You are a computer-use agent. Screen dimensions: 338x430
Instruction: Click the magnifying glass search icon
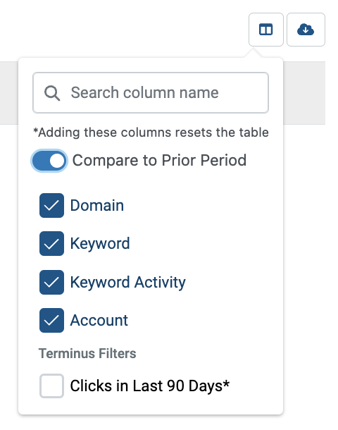click(52, 93)
